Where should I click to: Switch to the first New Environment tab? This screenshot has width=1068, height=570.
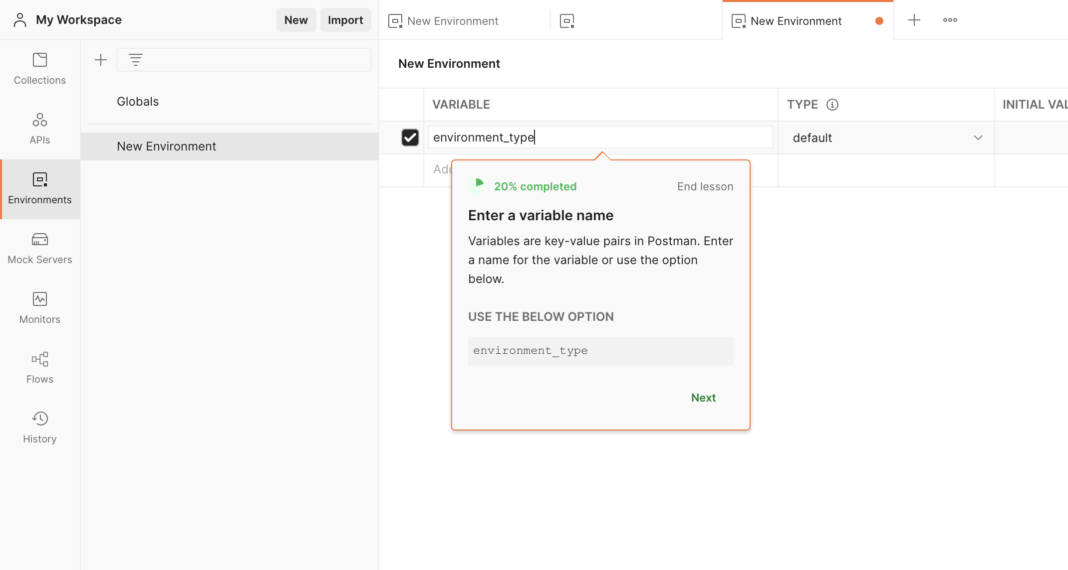[x=452, y=20]
